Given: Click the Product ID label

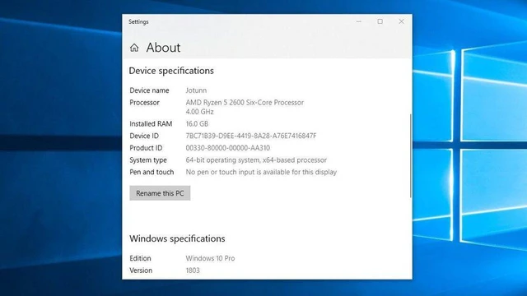Looking at the screenshot, I should point(146,148).
